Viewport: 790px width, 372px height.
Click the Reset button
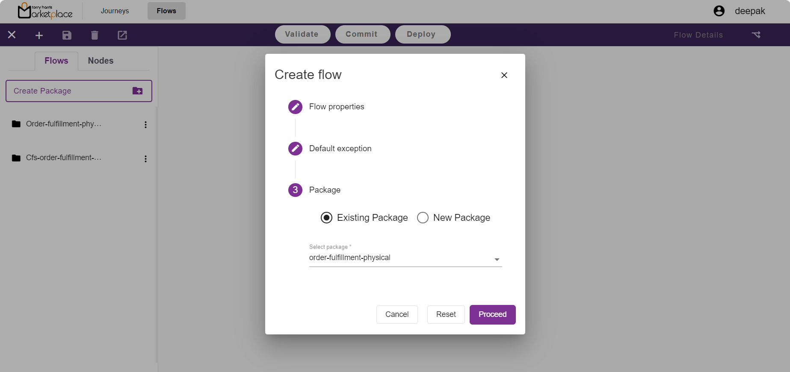point(446,314)
